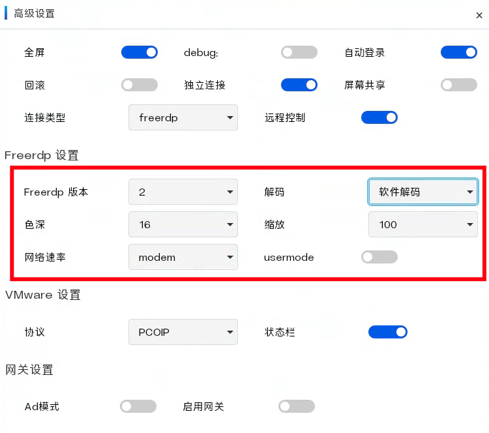Viewport: 489px width, 433px height.
Task: Turn on the 回滚 switch
Action: 140,85
